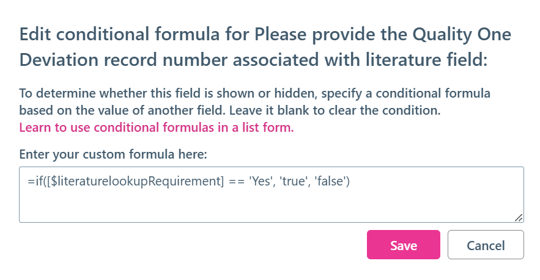Click the Save button
Viewport: 540px width, 280px height.
point(403,245)
